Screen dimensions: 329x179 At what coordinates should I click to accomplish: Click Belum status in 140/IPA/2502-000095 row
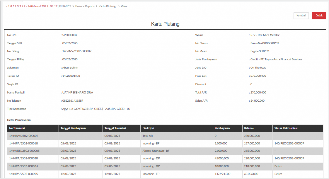[278, 174]
